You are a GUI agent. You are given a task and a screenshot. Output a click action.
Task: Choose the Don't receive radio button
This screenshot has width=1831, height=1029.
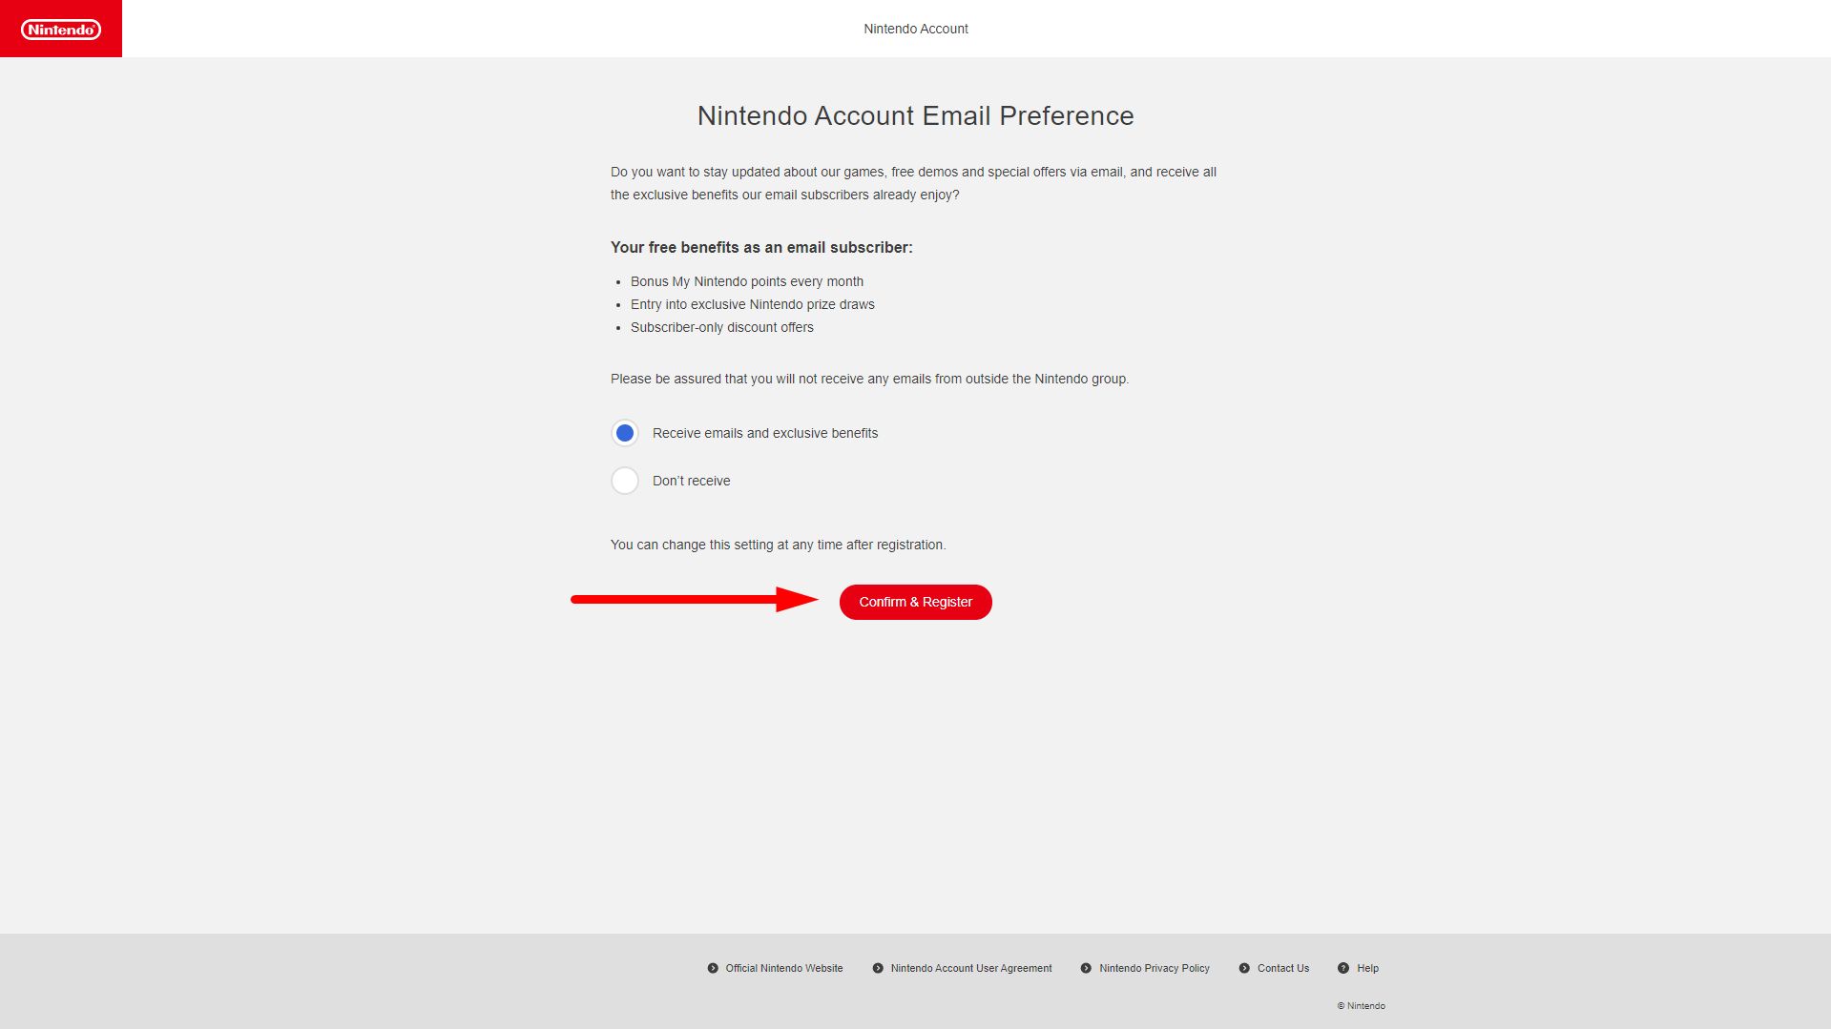[625, 481]
